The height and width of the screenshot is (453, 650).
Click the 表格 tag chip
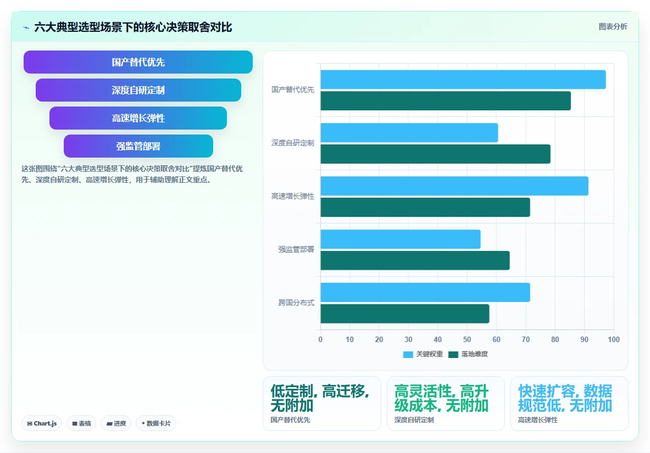pos(81,423)
